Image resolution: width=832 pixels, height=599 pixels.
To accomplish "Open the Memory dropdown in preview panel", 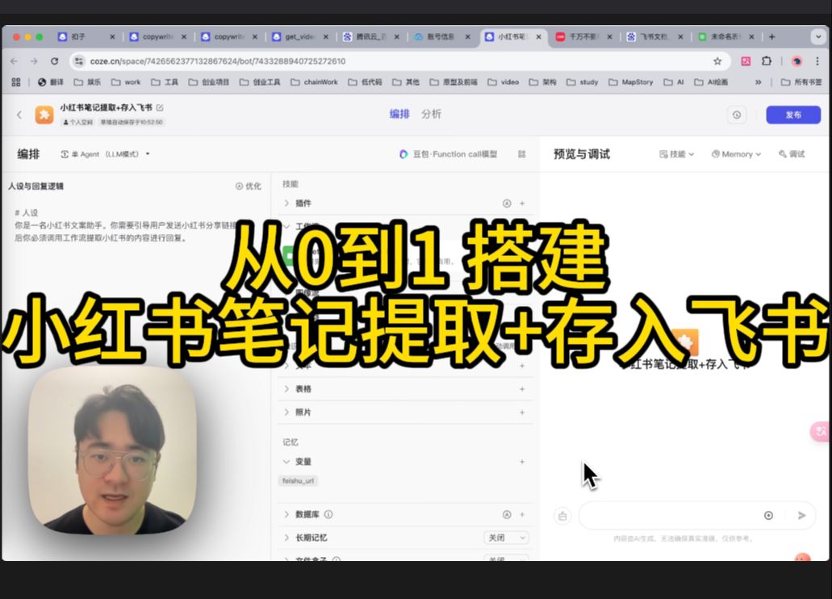I will pos(736,154).
